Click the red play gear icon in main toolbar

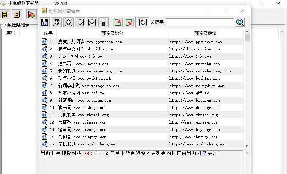pos(31,14)
